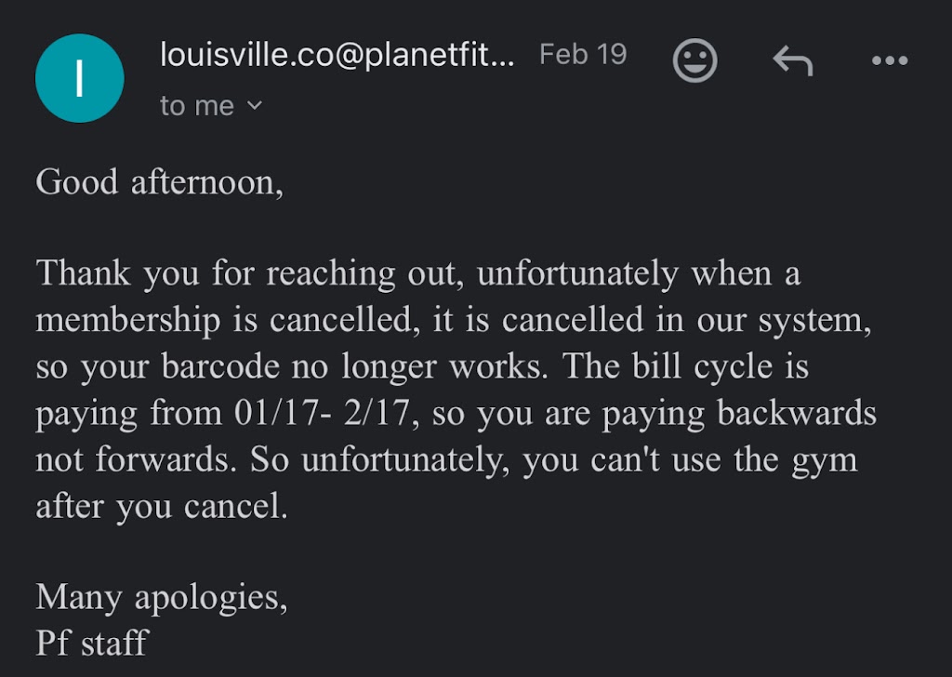Viewport: 952px width, 677px height.
Task: Expand recipient details chevron beside "to me"
Action: pyautogui.click(x=255, y=106)
